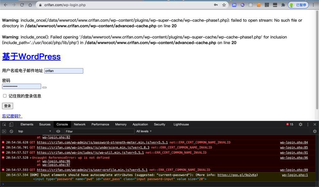The image size is (319, 187).
Task: Open the Security tab
Action: [159, 124]
